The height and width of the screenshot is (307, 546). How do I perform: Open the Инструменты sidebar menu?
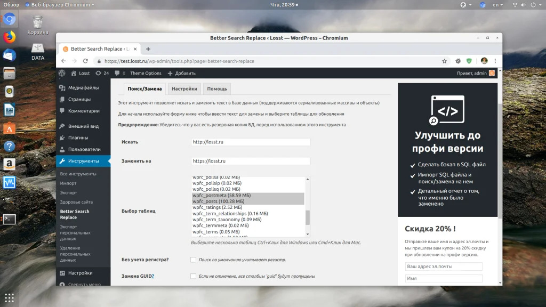click(83, 161)
